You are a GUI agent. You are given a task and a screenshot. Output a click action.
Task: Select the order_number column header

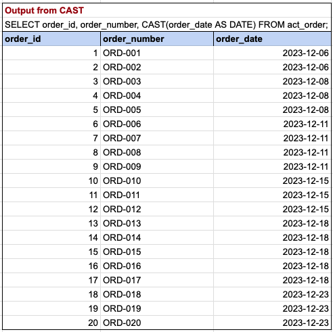point(157,39)
